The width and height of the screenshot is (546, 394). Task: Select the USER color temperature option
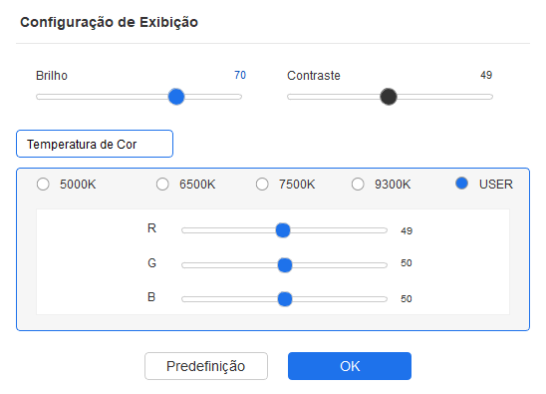(x=461, y=184)
